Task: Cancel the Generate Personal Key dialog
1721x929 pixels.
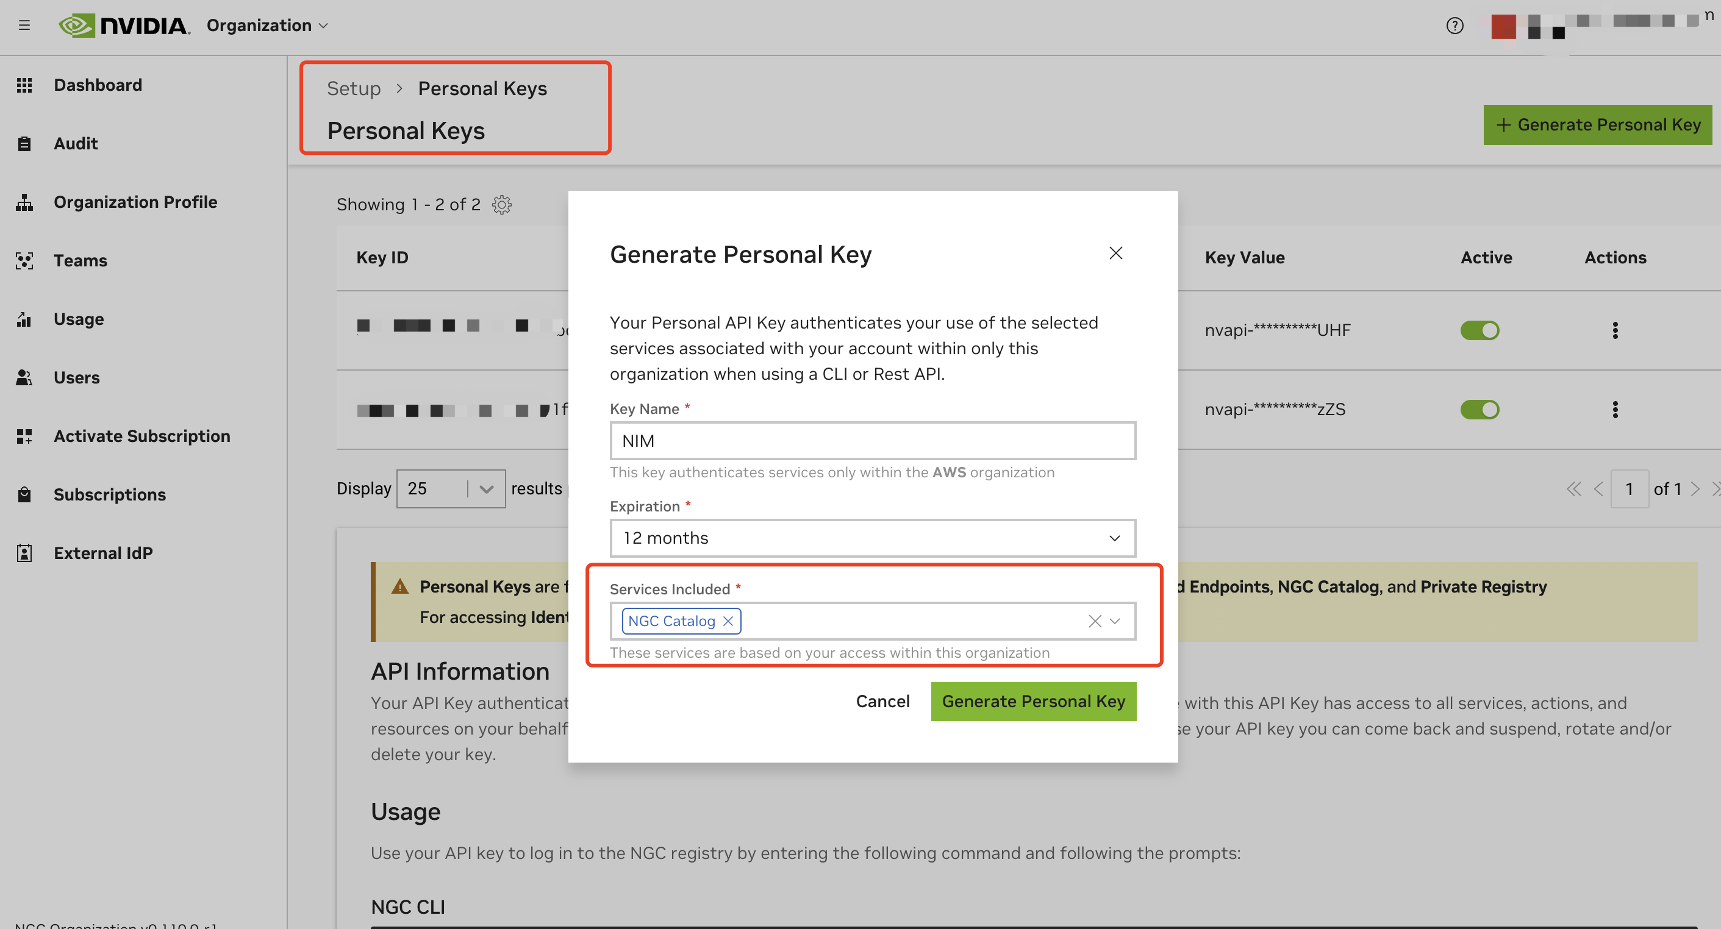Action: 882,701
